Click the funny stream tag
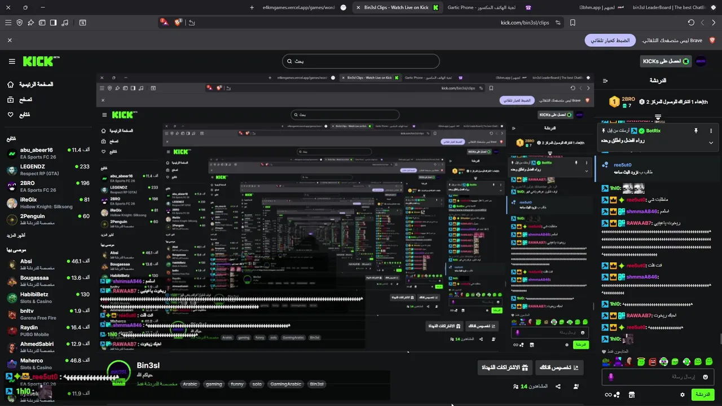722x406 pixels. (x=237, y=384)
